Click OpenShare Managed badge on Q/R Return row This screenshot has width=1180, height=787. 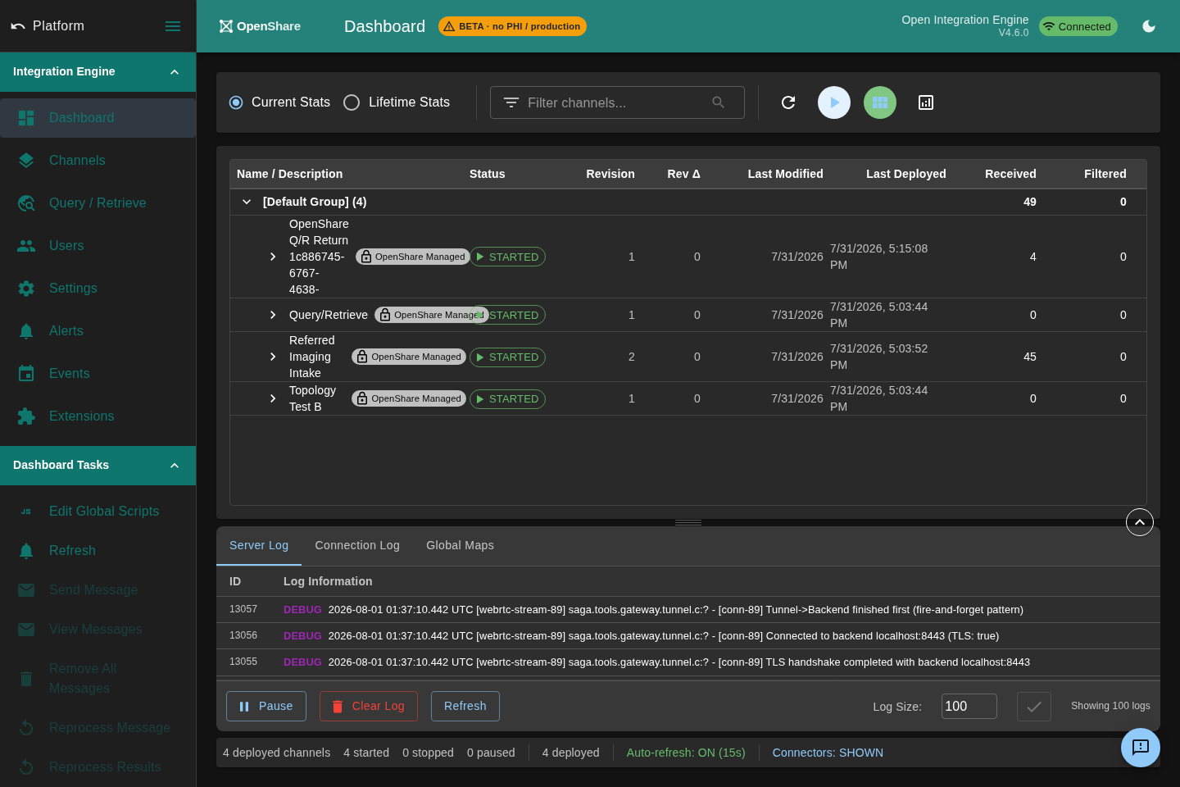click(x=413, y=257)
